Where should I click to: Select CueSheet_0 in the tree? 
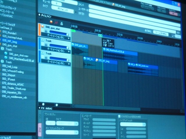[6, 28]
